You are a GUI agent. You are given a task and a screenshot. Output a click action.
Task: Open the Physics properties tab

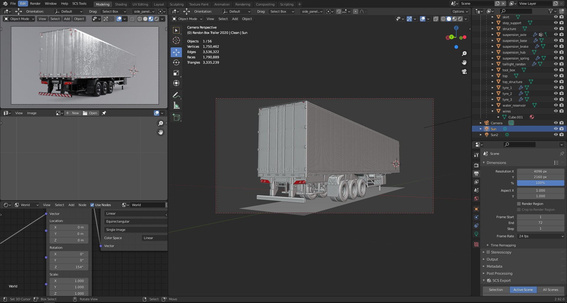(x=476, y=217)
